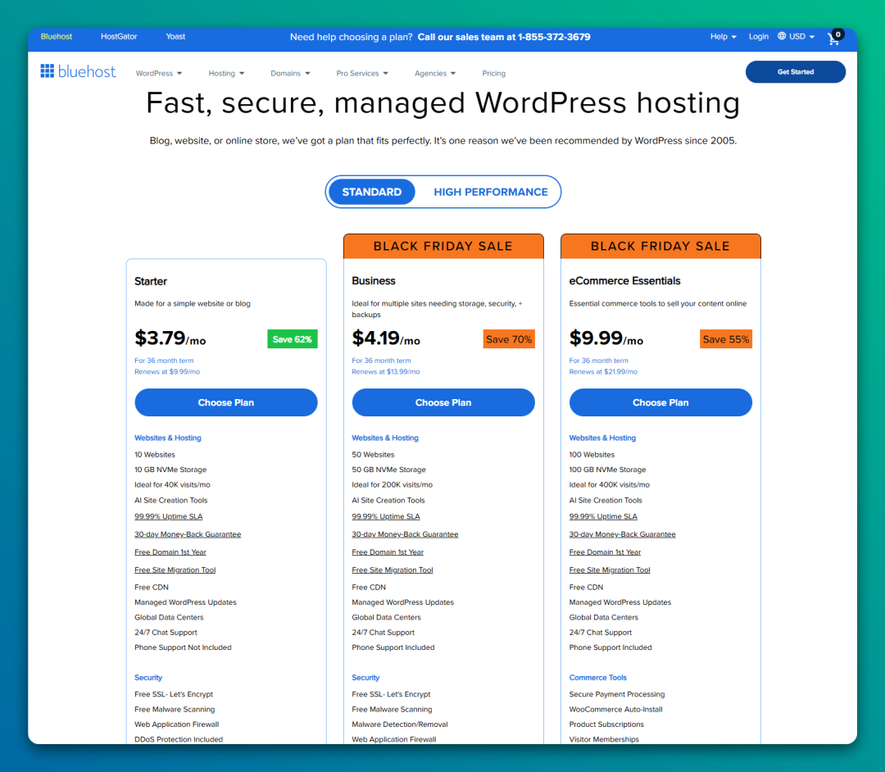This screenshot has width=885, height=772.
Task: Click 'Renews at $13.99/mo' text
Action: coord(385,372)
